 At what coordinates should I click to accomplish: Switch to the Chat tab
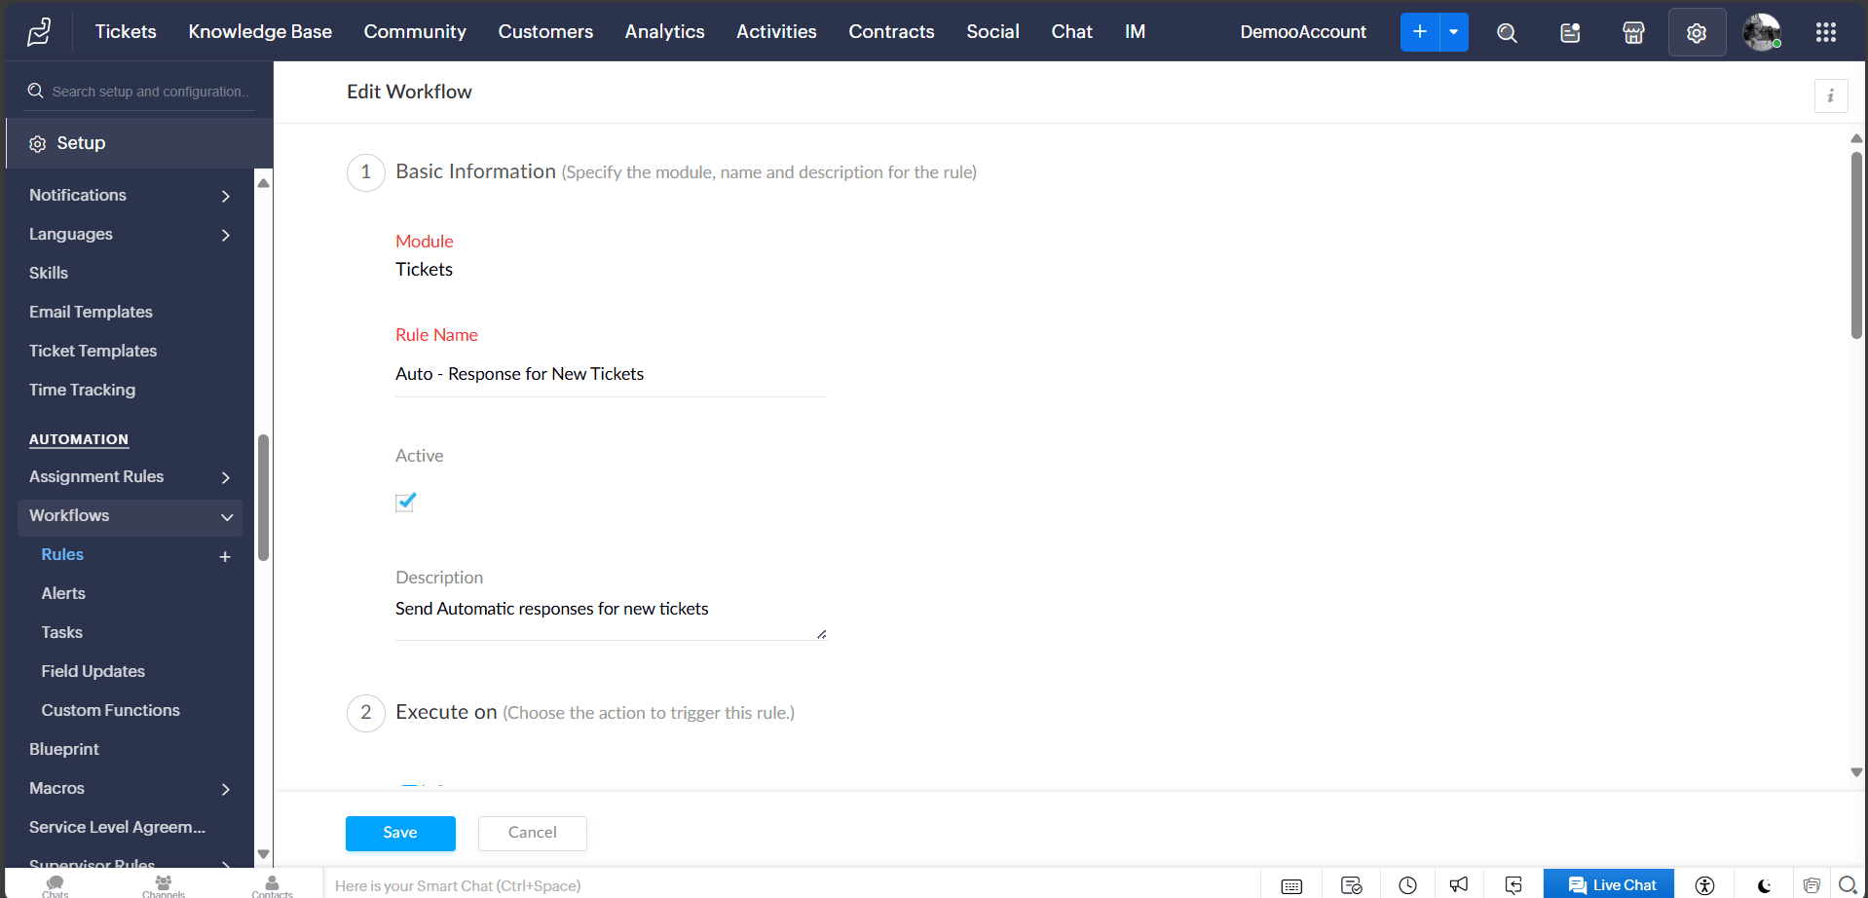(x=1071, y=31)
